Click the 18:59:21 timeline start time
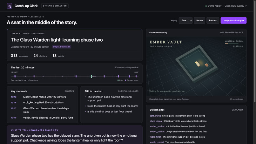 [15, 72]
